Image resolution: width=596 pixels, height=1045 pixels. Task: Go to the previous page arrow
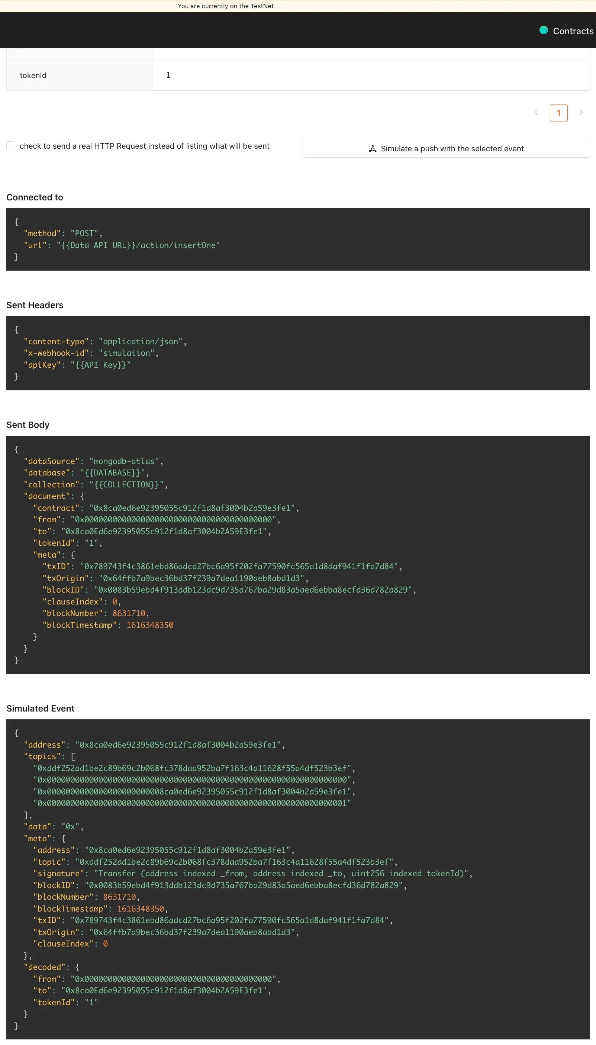tap(536, 113)
